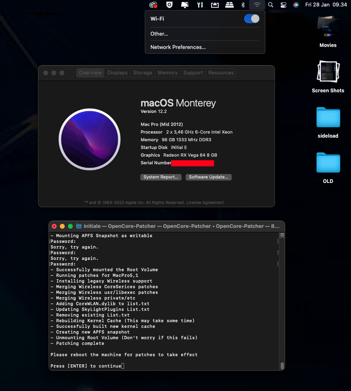Zoom the Terminal window with green button
This screenshot has height=391, width=351.
coord(70,226)
